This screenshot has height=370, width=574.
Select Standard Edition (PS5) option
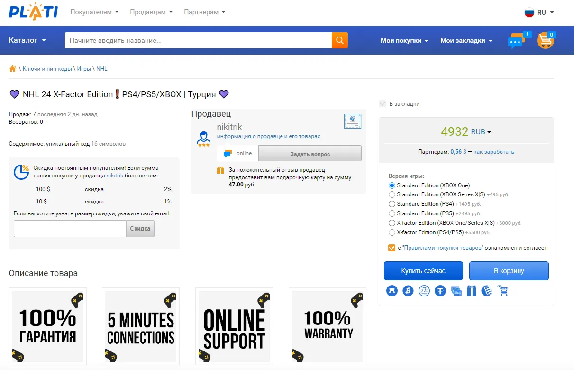pos(392,213)
